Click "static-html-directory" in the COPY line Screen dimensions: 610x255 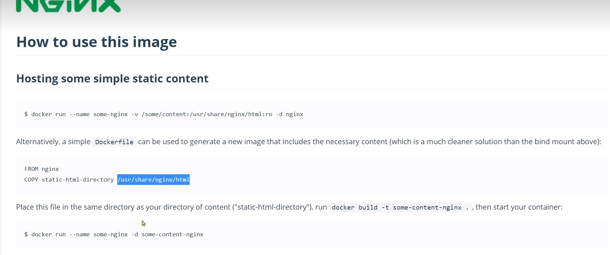(78, 180)
